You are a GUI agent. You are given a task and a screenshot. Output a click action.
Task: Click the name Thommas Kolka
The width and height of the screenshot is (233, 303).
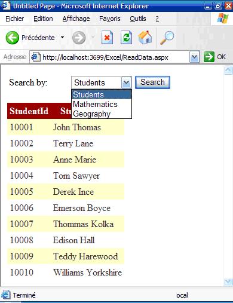coord(84,224)
